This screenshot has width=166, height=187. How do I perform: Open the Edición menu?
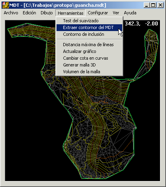tap(29, 13)
